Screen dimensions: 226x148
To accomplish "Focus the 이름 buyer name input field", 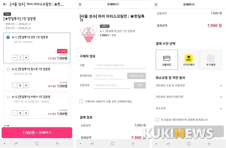I will click(x=120, y=65).
